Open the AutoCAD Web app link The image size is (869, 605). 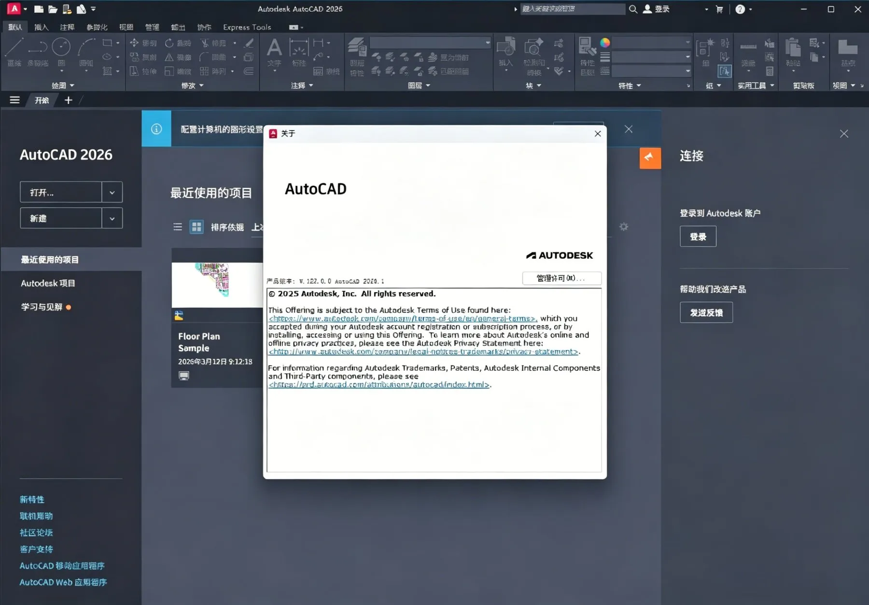(x=63, y=582)
